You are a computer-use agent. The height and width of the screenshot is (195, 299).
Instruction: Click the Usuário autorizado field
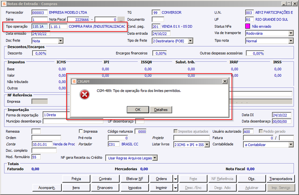(x=248, y=131)
